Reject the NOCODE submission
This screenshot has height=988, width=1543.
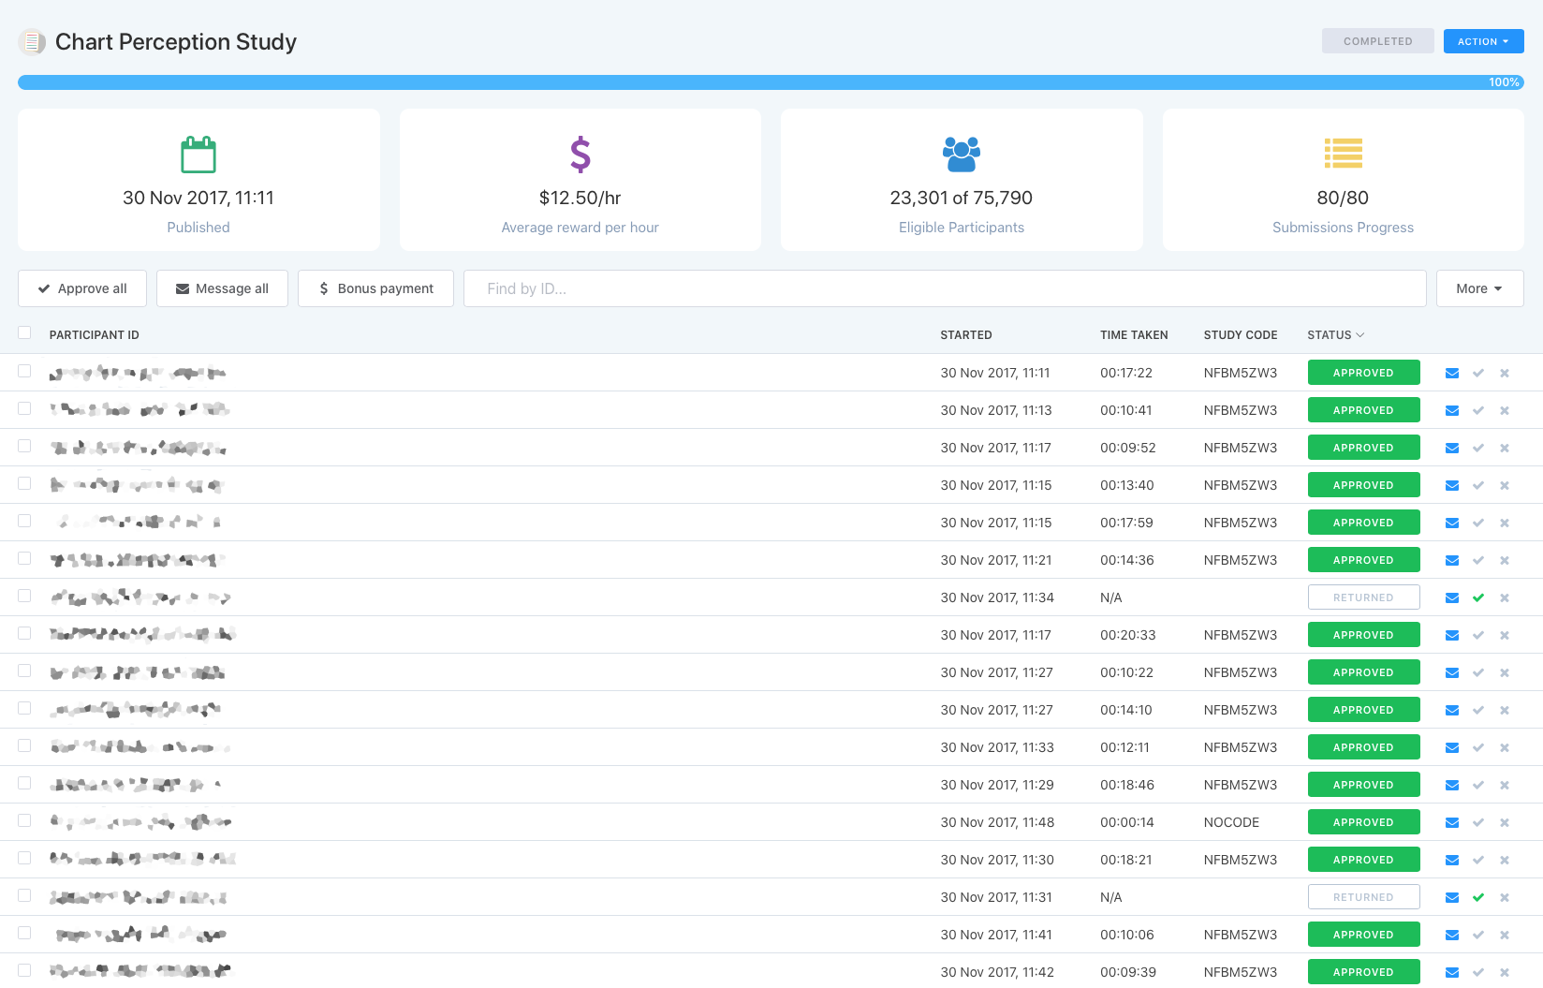click(x=1505, y=822)
